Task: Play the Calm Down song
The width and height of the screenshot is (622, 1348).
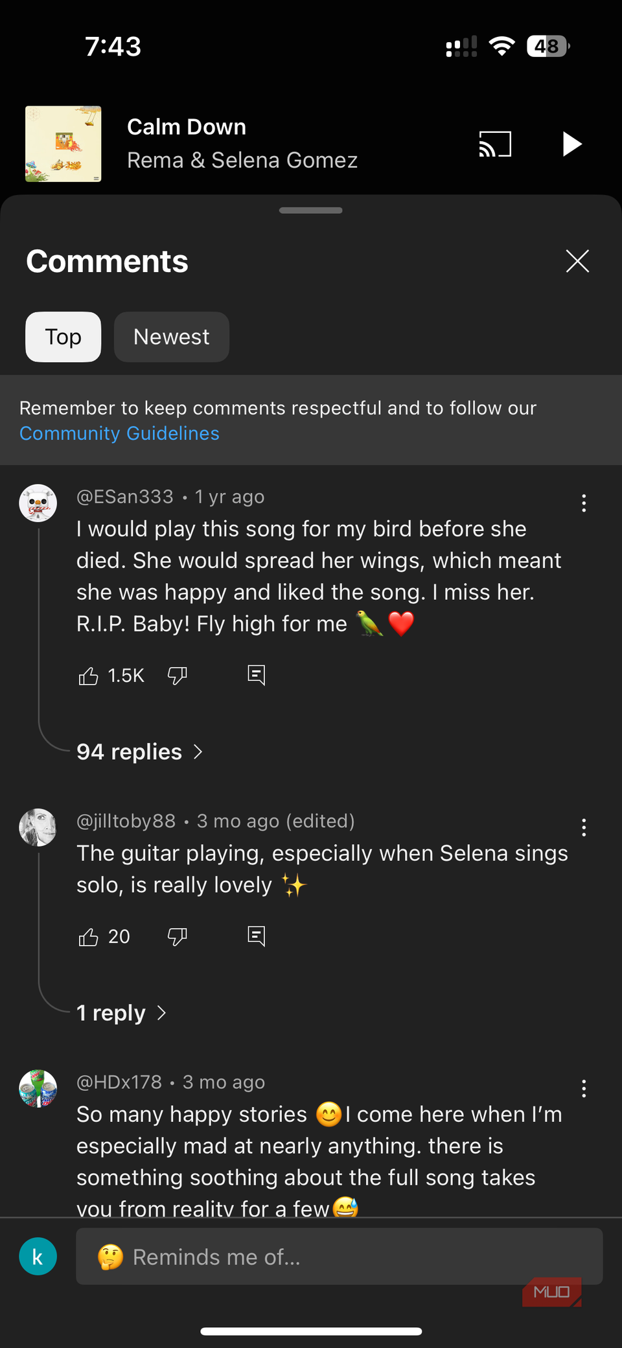Action: (571, 144)
